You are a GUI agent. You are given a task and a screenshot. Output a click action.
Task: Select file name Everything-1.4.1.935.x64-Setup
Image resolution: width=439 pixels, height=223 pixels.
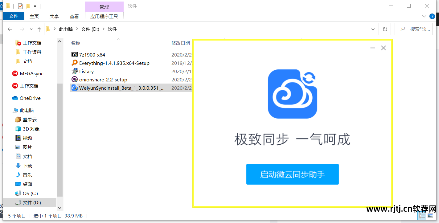coord(114,63)
